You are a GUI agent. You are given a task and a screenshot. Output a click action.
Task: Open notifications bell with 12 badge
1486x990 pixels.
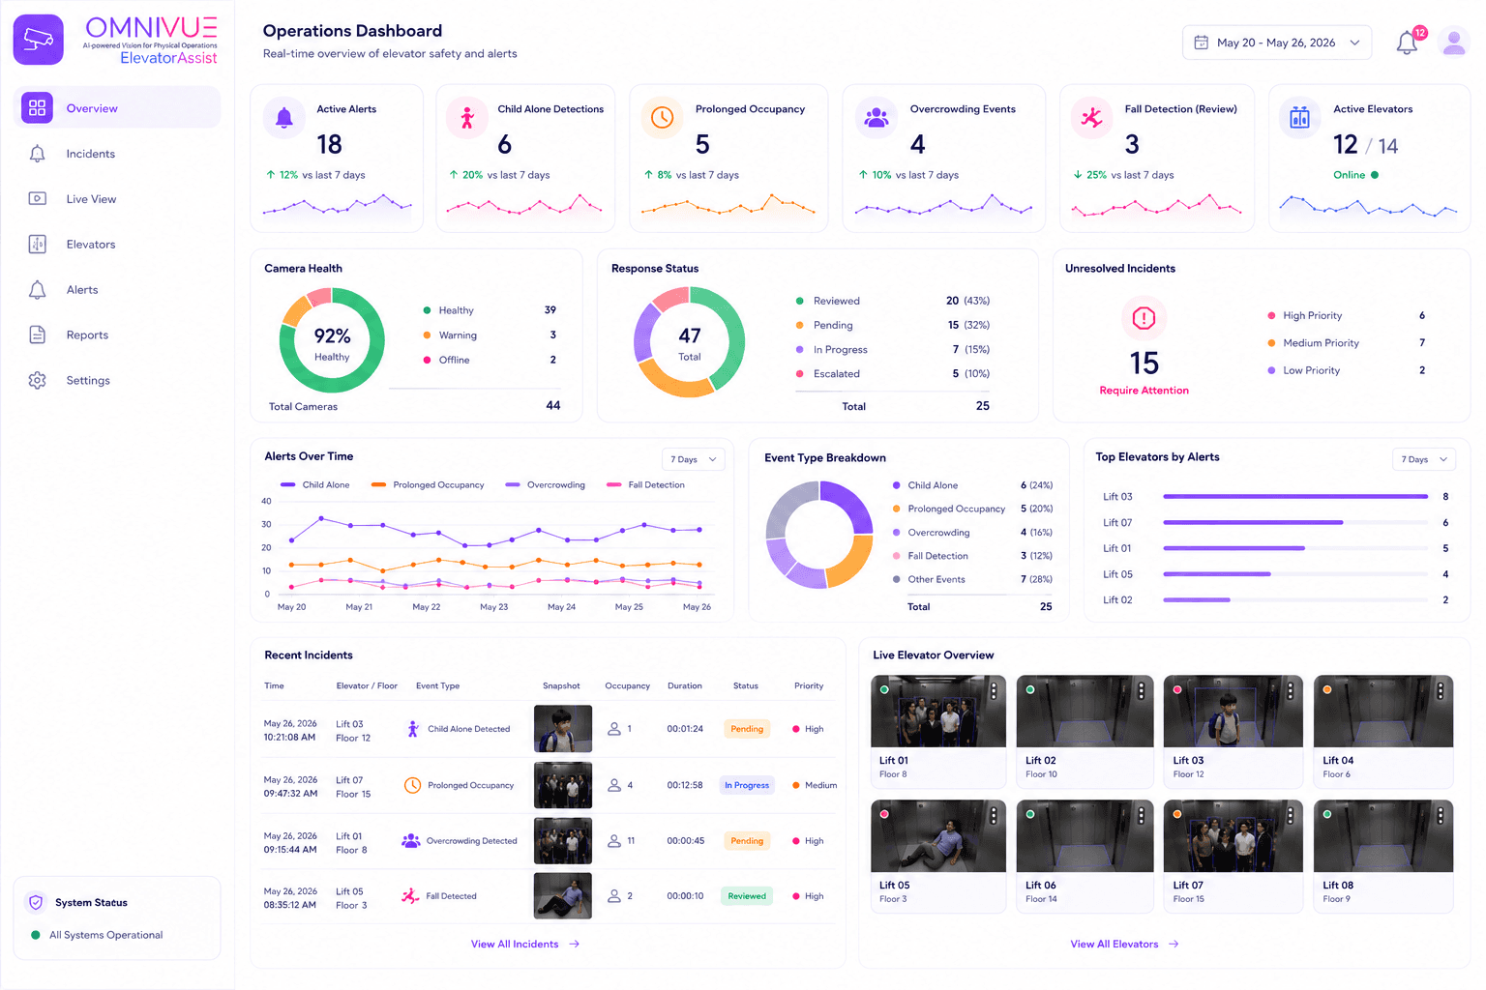coord(1408,43)
